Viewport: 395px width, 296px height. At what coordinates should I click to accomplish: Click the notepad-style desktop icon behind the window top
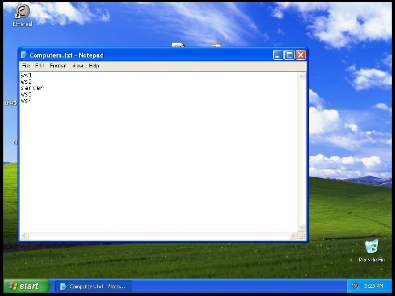click(216, 45)
